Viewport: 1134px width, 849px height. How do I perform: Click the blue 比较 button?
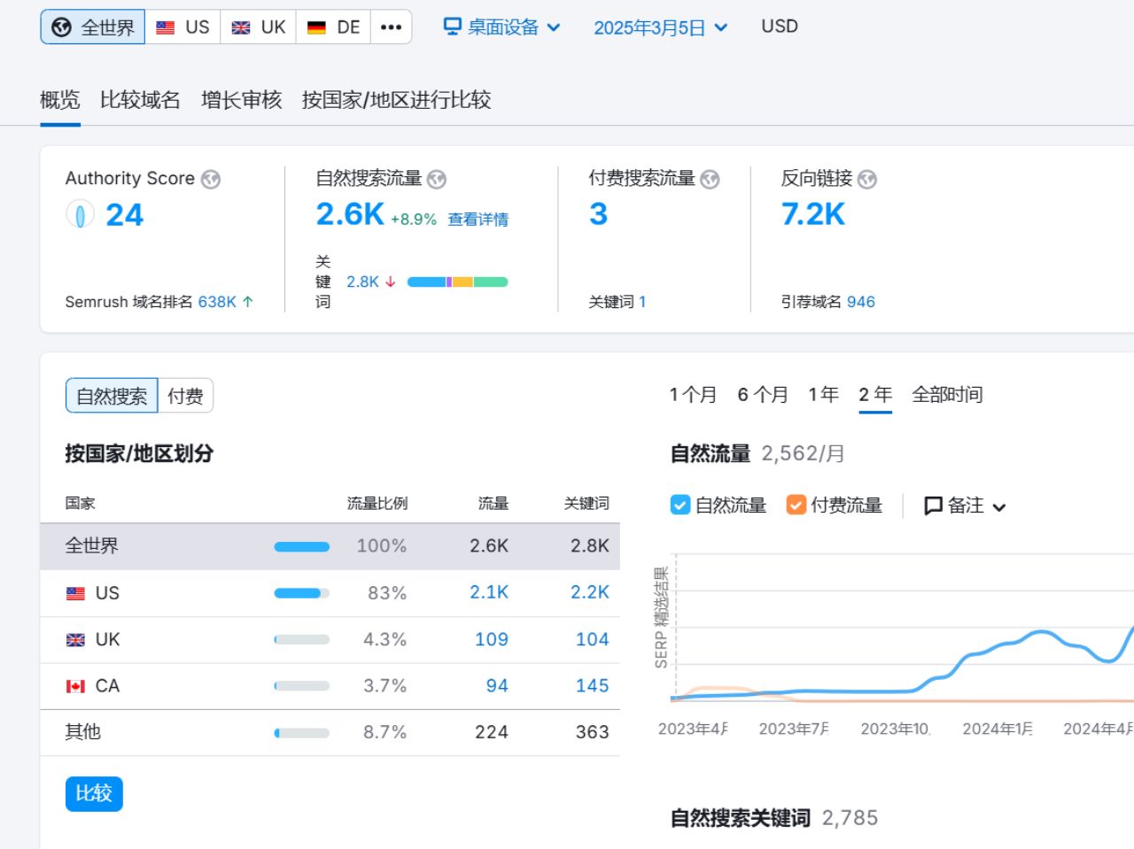(x=94, y=793)
